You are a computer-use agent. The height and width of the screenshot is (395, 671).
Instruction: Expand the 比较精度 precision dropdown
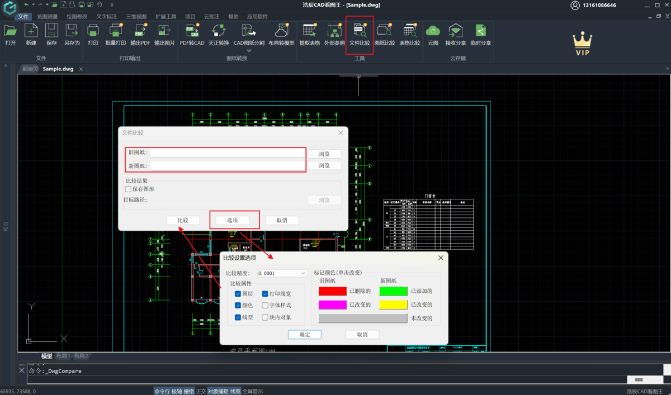tap(304, 274)
